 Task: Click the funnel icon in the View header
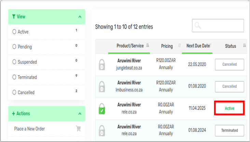tap(14, 16)
